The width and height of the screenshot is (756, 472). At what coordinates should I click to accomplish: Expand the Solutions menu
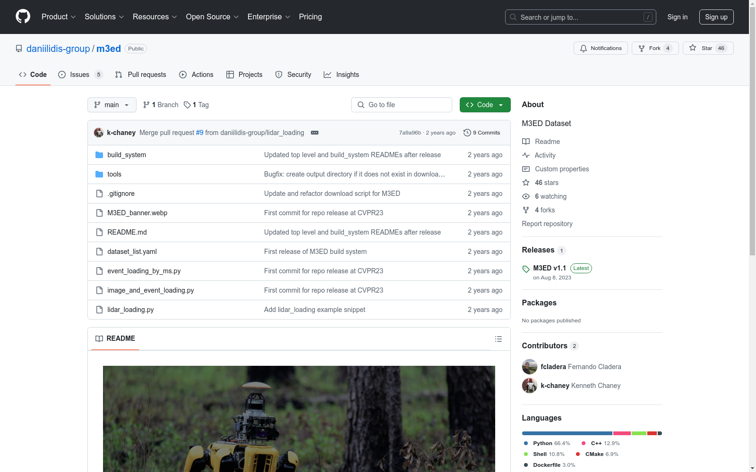104,17
